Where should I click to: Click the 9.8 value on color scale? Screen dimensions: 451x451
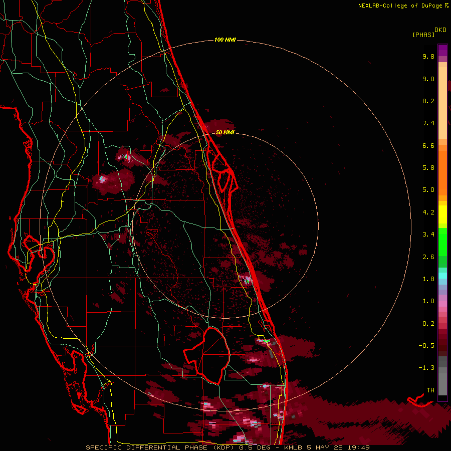click(x=428, y=56)
